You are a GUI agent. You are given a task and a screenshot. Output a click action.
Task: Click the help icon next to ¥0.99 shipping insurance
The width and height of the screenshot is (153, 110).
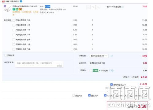click(x=111, y=70)
